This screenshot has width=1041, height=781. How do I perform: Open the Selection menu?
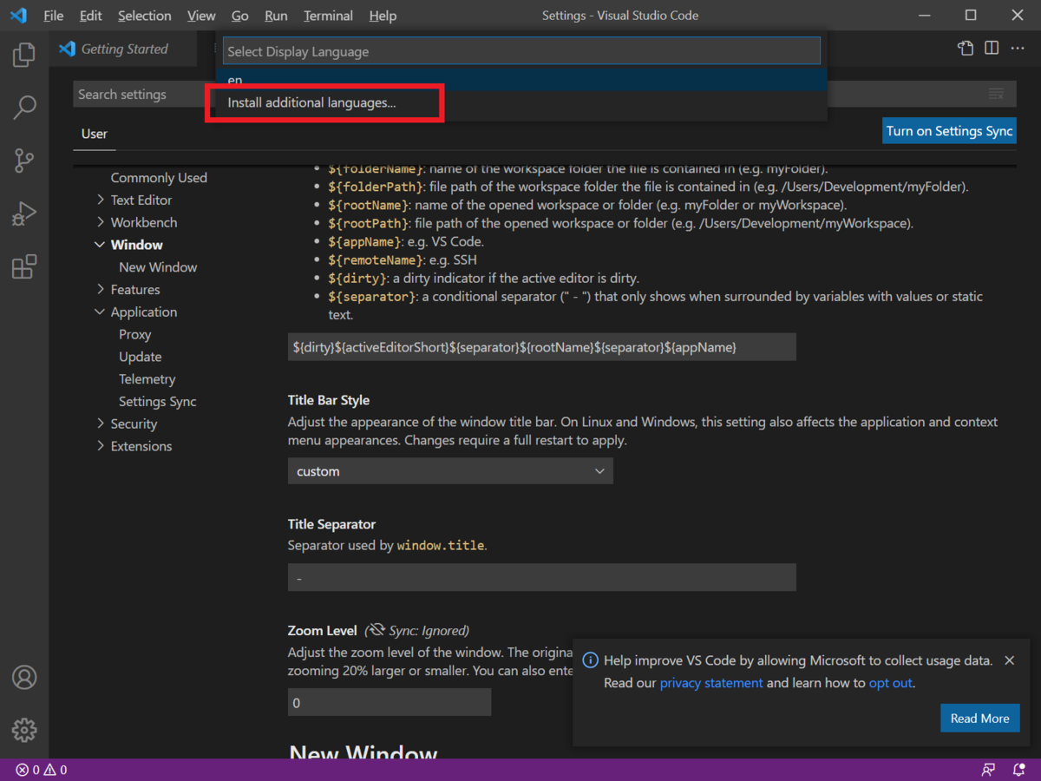click(x=145, y=16)
